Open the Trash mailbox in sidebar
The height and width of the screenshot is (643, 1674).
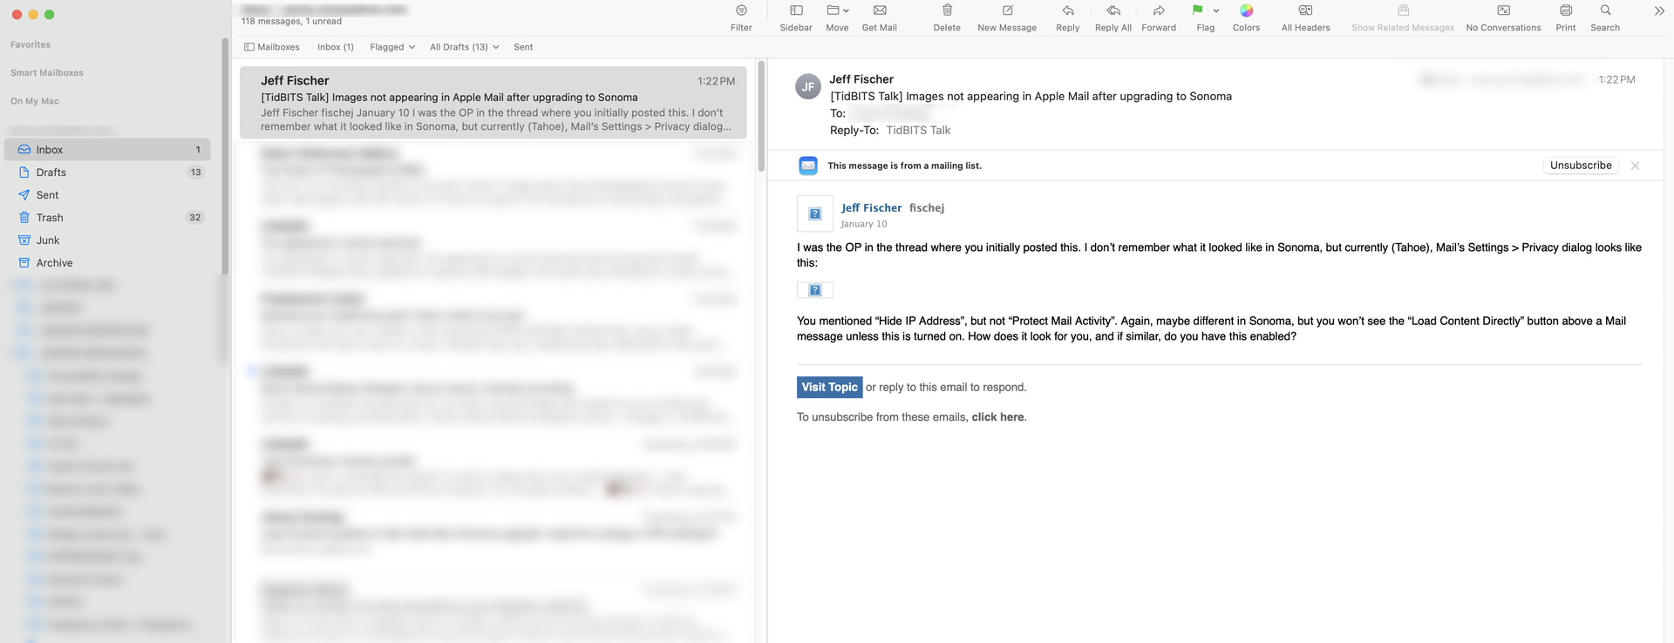pyautogui.click(x=50, y=218)
